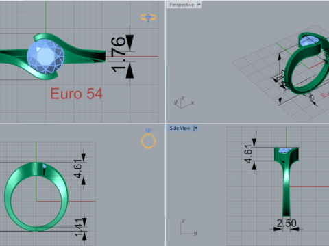The image size is (329, 246).
Task: Select the red Euro 54 text label
Action: [x=77, y=94]
